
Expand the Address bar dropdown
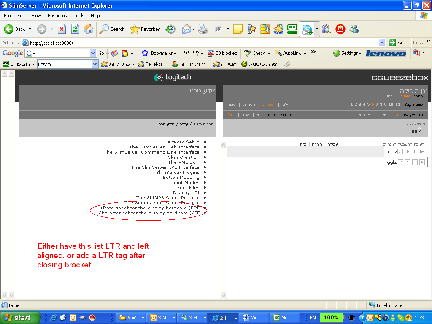tap(382, 43)
